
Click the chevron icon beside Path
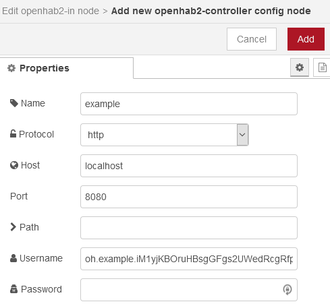point(13,227)
